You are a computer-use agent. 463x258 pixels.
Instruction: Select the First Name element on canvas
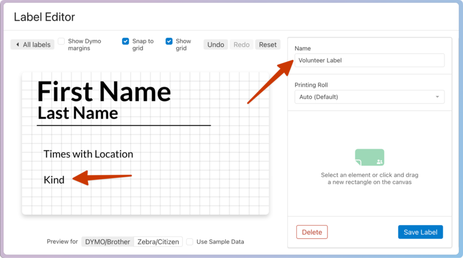[x=104, y=91]
